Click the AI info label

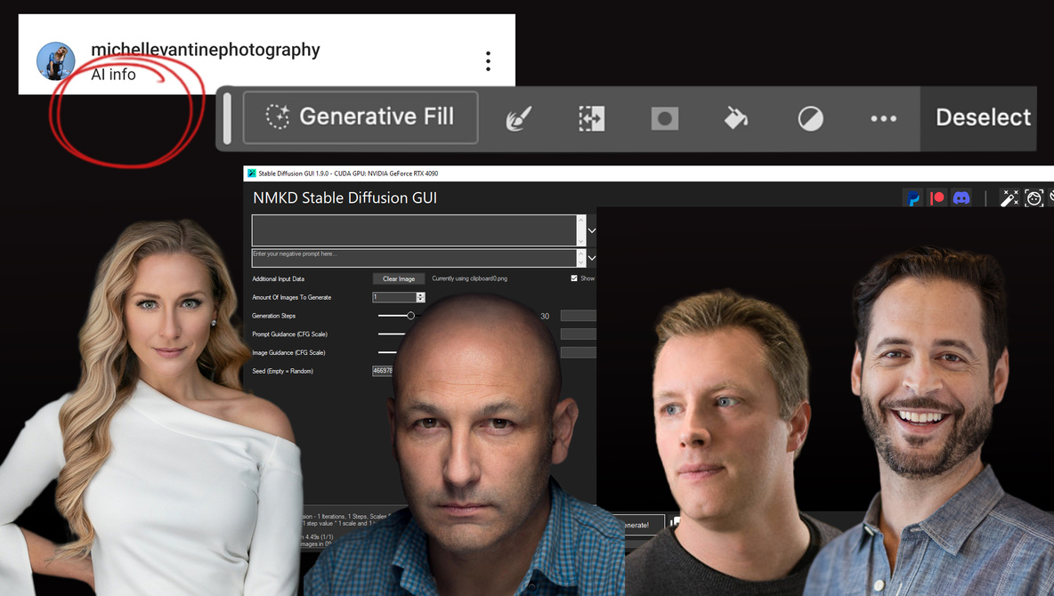pyautogui.click(x=113, y=75)
